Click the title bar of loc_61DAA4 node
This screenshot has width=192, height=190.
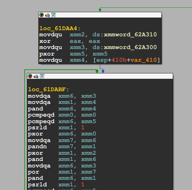[x=100, y=15]
